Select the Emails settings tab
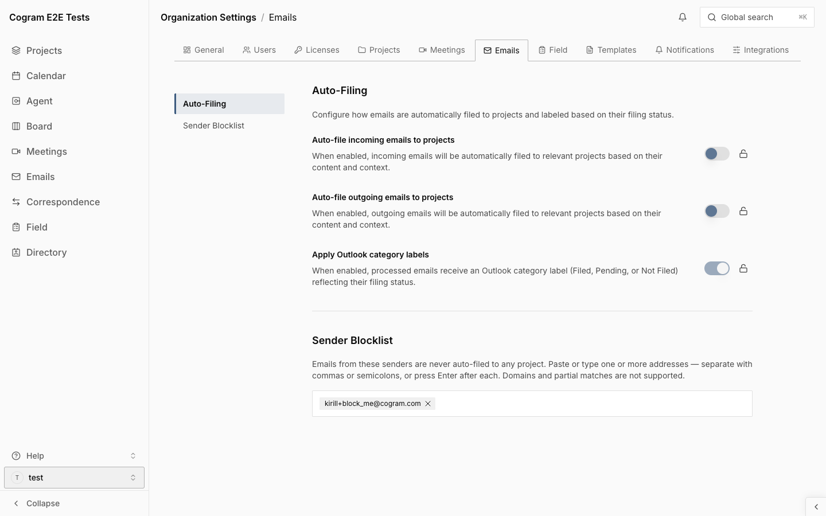The height and width of the screenshot is (516, 826). click(x=501, y=50)
